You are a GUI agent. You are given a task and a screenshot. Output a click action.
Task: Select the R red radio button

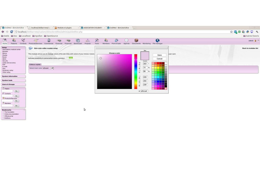point(140,76)
